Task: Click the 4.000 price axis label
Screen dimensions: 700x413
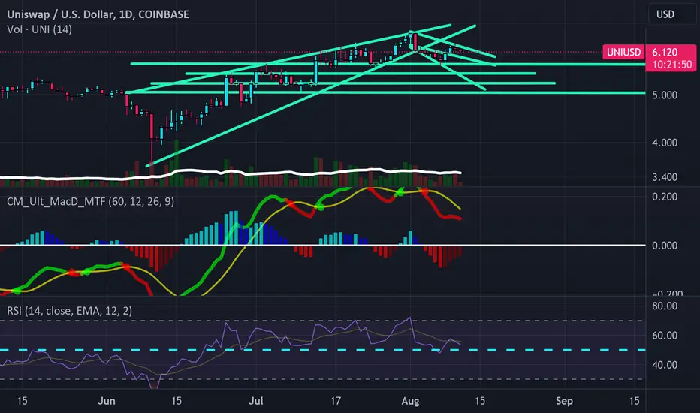Action: point(664,143)
